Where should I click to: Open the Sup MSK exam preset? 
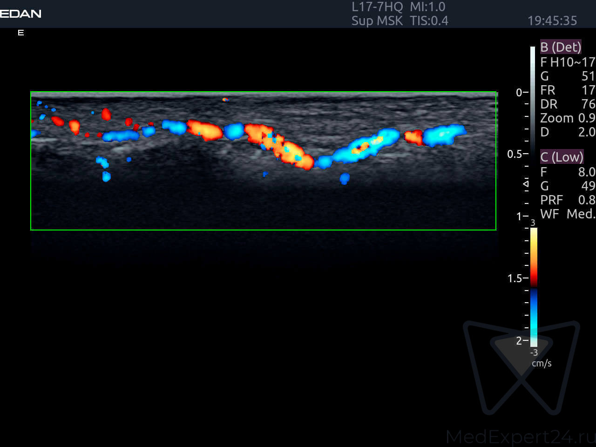[x=377, y=21]
